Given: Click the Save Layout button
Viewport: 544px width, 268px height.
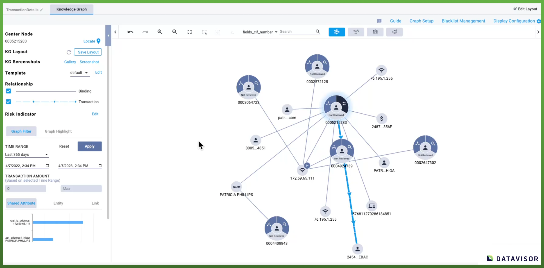Looking at the screenshot, I should 88,52.
